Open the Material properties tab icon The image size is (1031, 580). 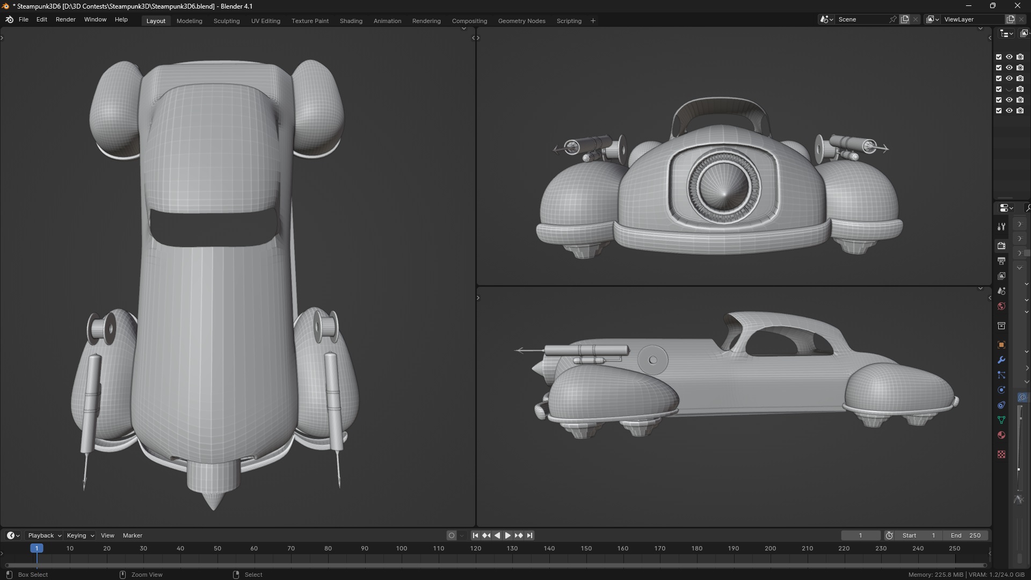click(1001, 435)
